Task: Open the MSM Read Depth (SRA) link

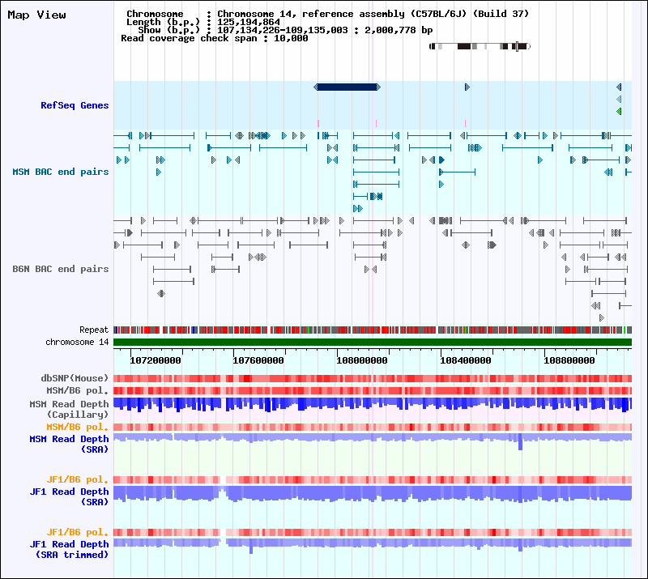Action: click(x=69, y=444)
